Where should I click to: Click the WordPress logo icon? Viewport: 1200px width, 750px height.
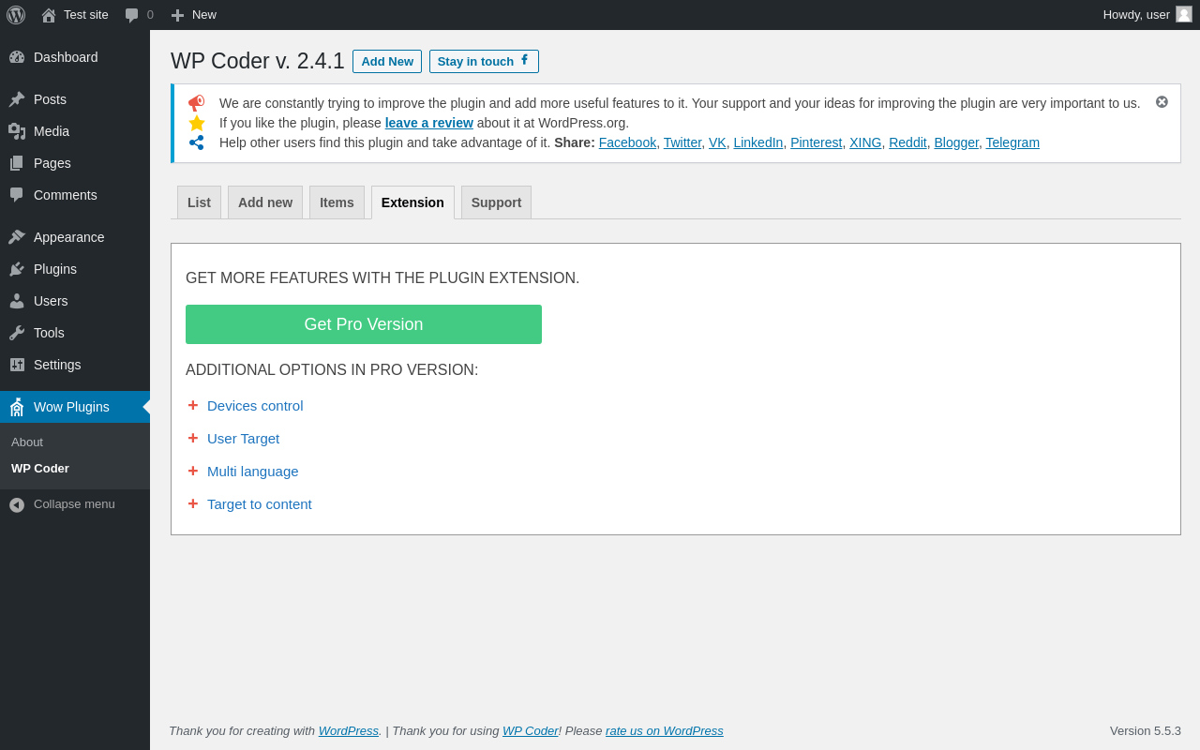tap(16, 15)
